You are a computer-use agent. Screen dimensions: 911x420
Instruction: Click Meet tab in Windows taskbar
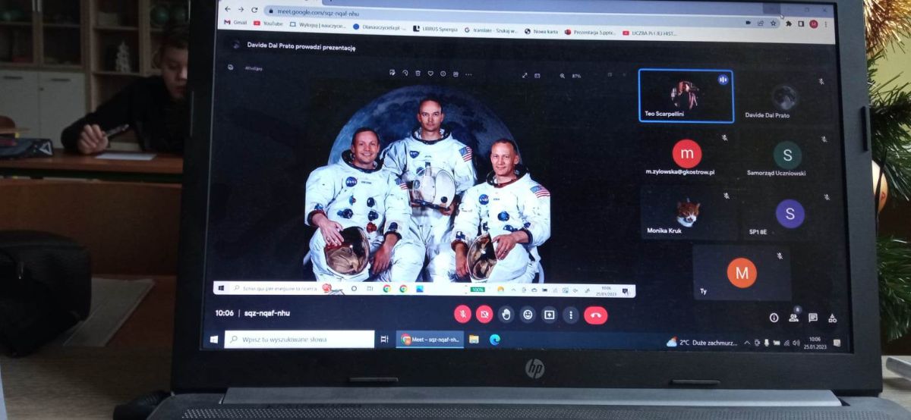pos(430,340)
